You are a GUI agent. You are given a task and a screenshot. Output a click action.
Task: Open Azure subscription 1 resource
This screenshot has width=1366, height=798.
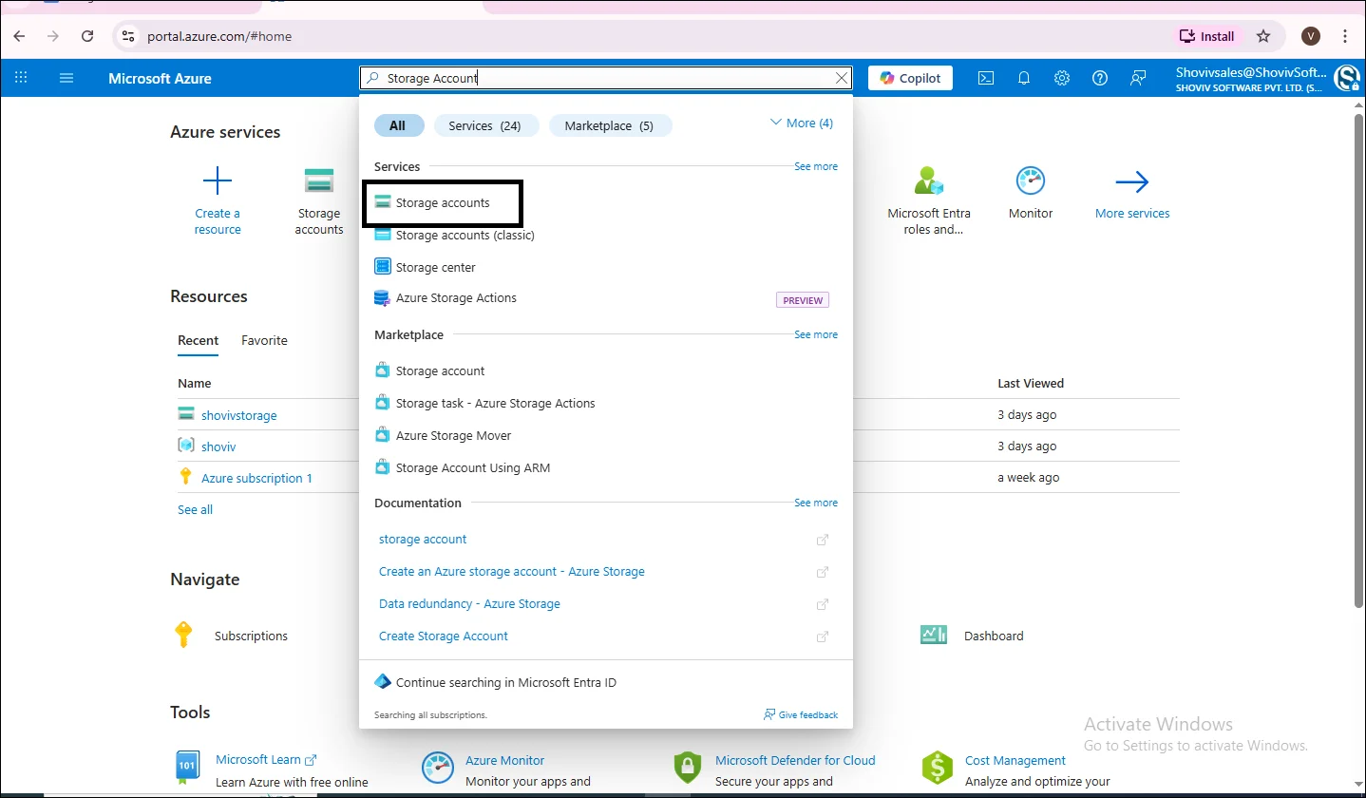click(256, 478)
